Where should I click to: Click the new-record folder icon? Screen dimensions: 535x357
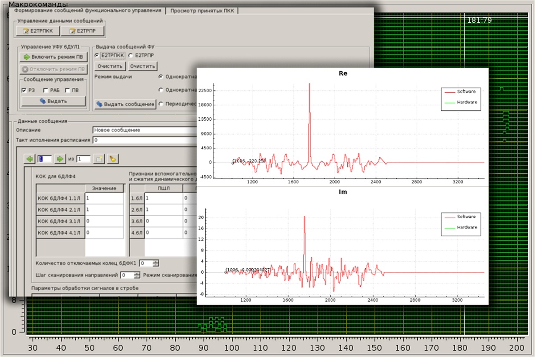pos(99,159)
